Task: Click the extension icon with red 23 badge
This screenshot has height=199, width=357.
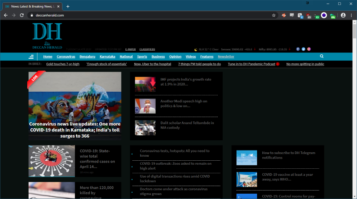Action: (x=308, y=16)
